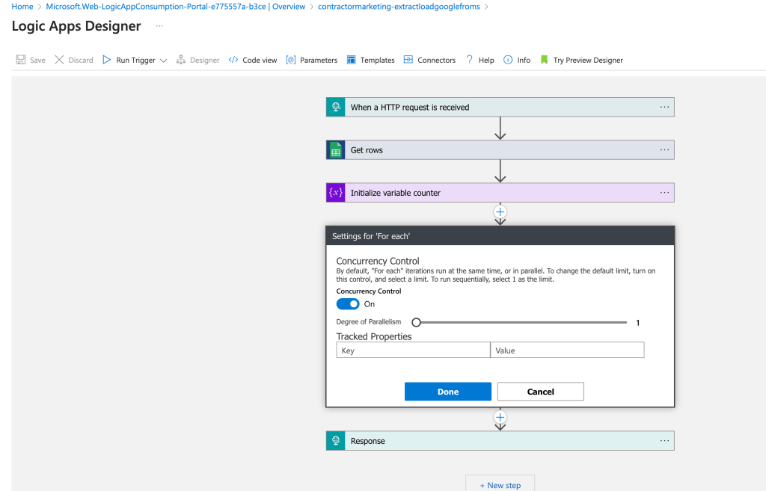The height and width of the screenshot is (491, 766).
Task: Expand the Response step
Action: click(500, 441)
